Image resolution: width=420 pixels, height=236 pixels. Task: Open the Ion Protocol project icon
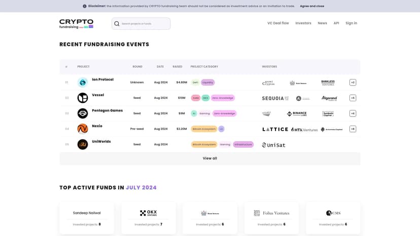(x=83, y=83)
